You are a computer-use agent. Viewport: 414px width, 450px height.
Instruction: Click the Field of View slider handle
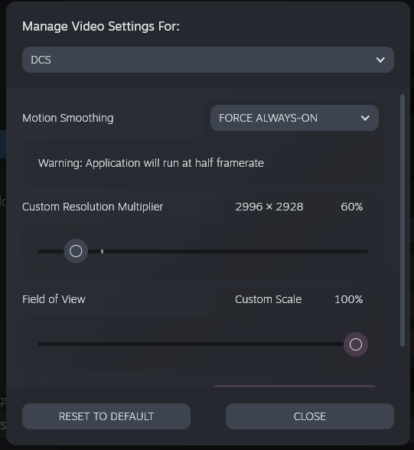pos(356,344)
